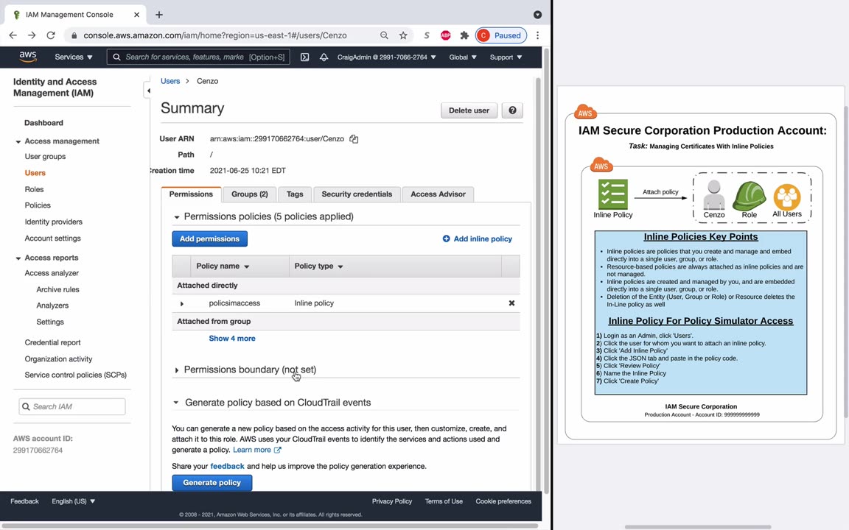849x530 pixels.
Task: Collapse the Access management sidebar group
Action: point(18,141)
